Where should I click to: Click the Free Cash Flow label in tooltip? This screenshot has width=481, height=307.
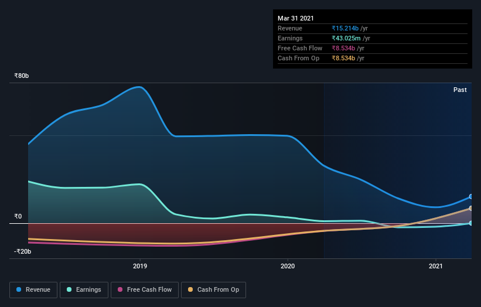[x=300, y=48]
